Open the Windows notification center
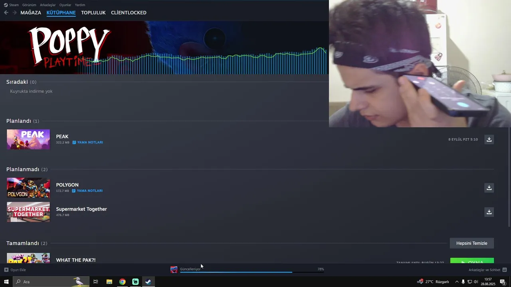The image size is (511, 287). 503,282
